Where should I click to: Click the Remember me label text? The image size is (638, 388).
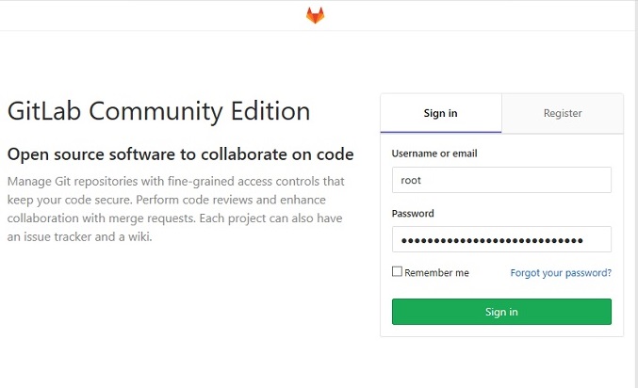point(436,272)
